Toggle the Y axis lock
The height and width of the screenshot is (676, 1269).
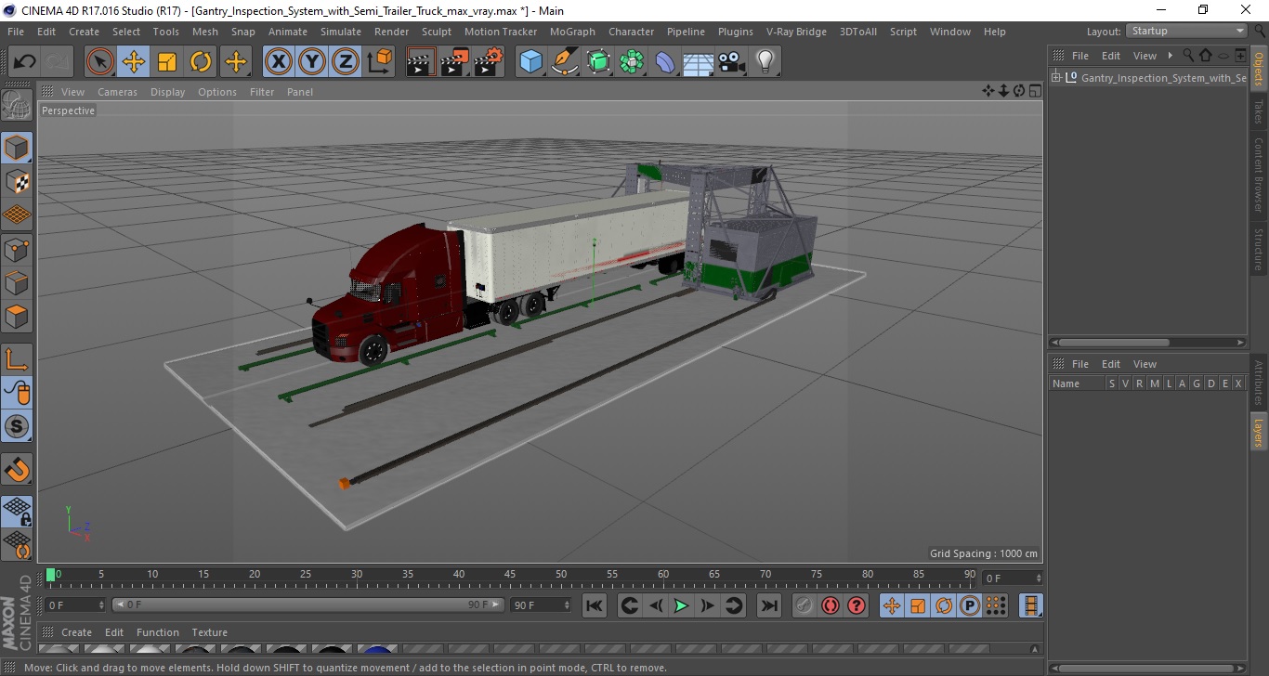(x=312, y=62)
